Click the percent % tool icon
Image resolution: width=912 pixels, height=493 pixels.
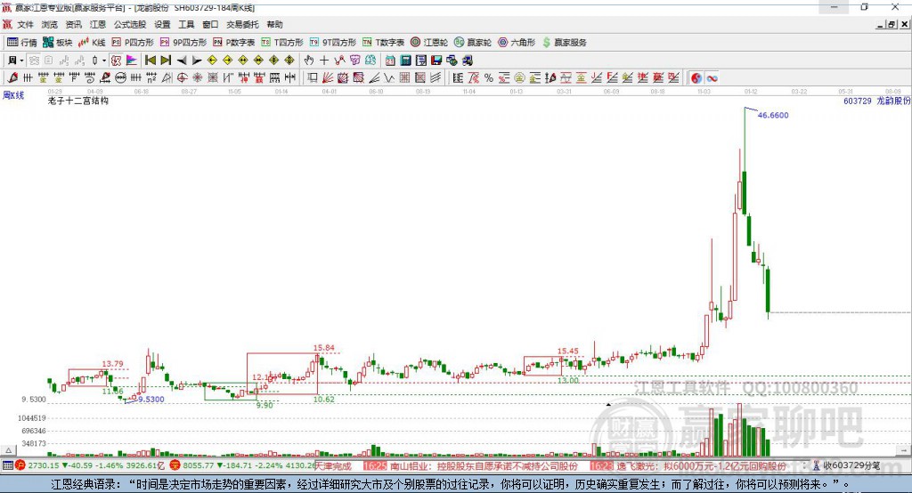[489, 78]
